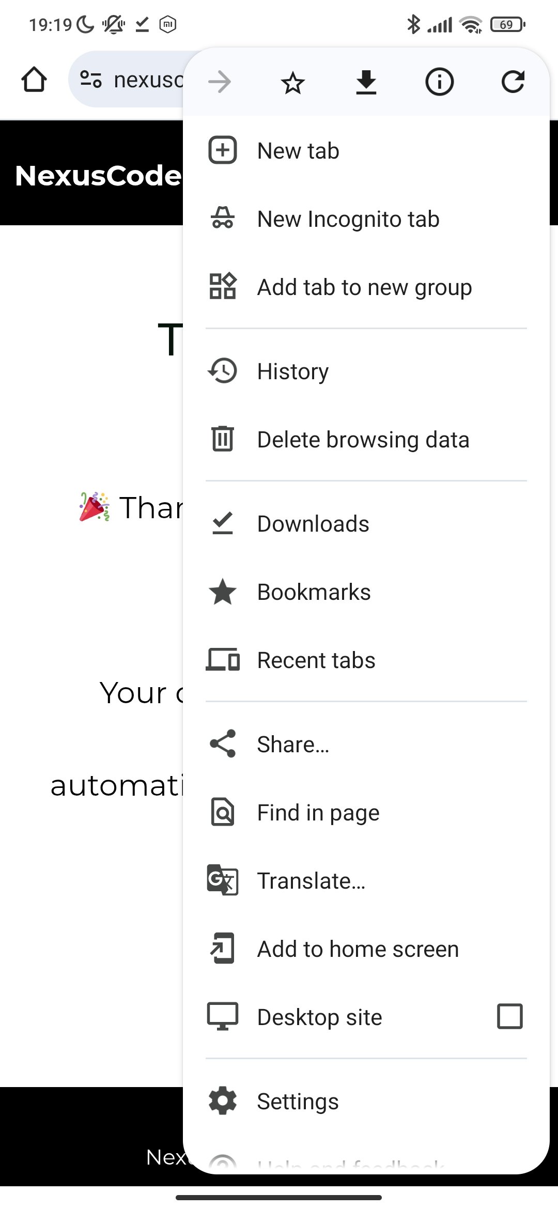
Task: Choose Delete browsing data
Action: [x=363, y=440]
